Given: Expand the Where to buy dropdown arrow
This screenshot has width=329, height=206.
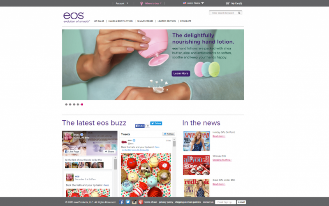Looking at the screenshot, I should (161, 3).
